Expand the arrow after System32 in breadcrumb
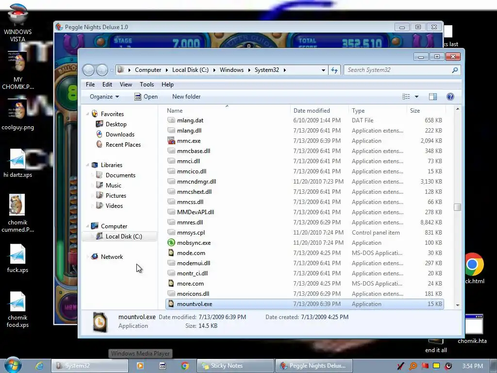This screenshot has height=373, width=497. pos(284,70)
